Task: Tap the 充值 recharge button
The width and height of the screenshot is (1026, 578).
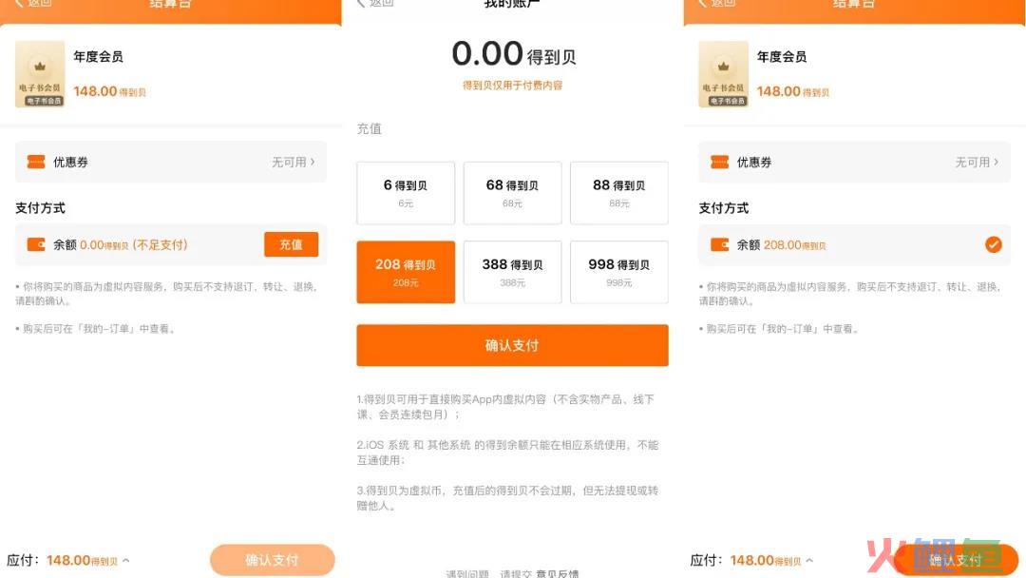Action: 292,244
